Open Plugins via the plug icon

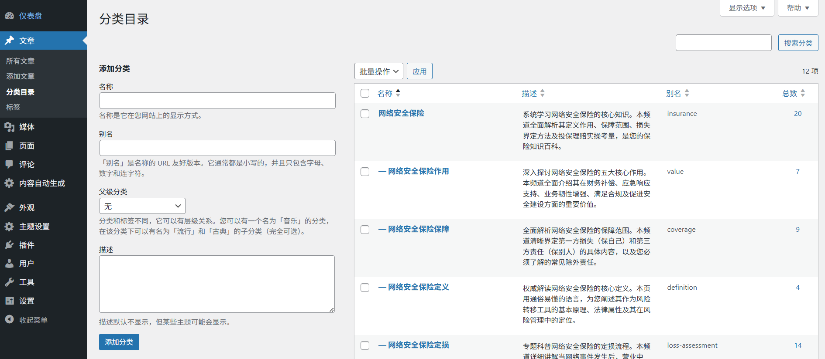[10, 245]
